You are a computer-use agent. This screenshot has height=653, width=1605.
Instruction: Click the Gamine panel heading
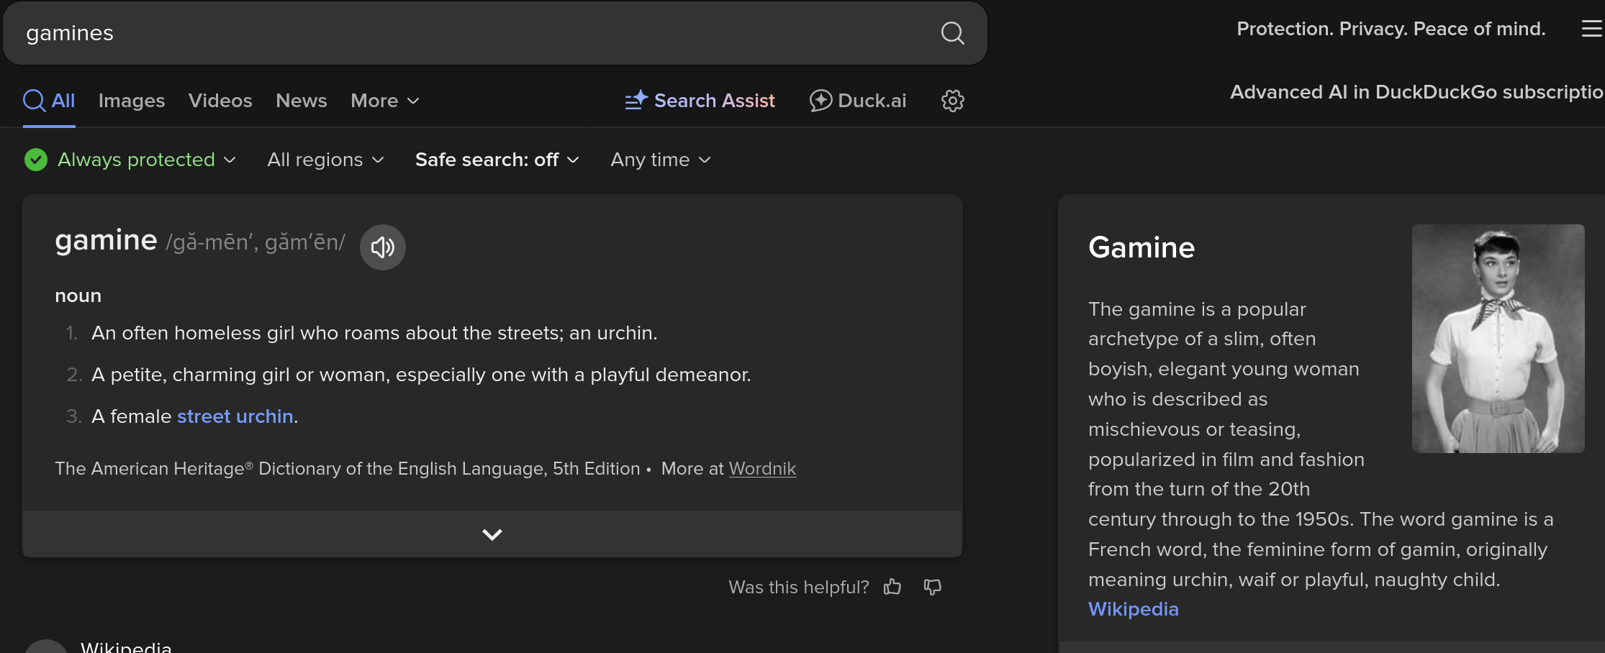pyautogui.click(x=1141, y=247)
